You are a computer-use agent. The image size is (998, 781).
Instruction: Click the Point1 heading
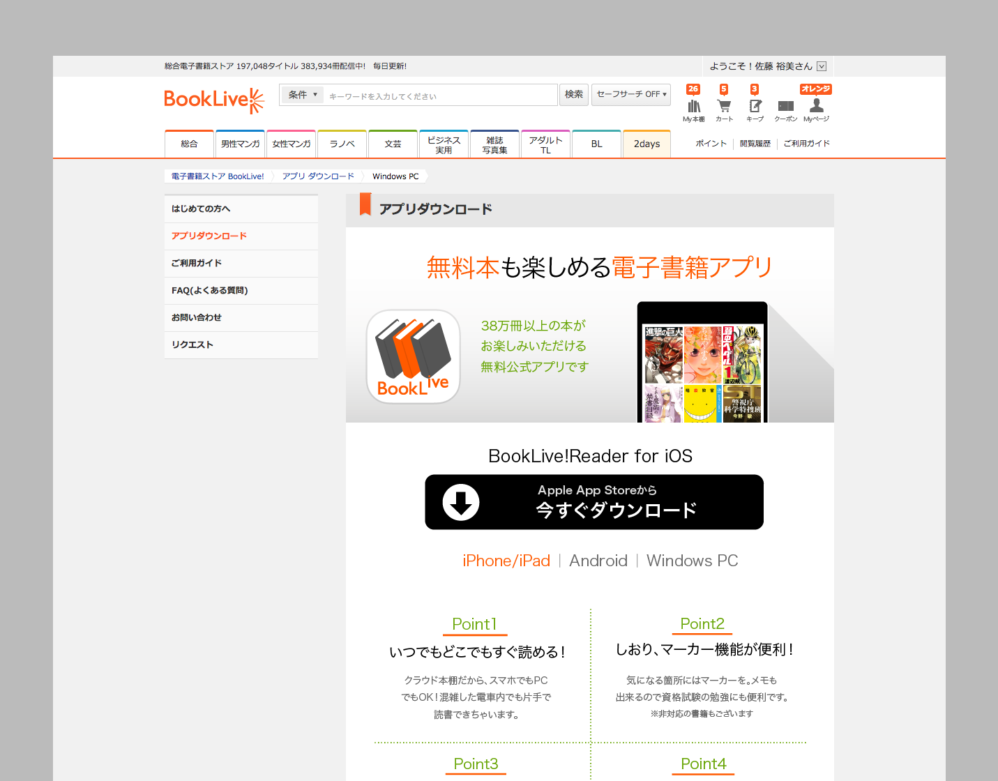click(474, 624)
